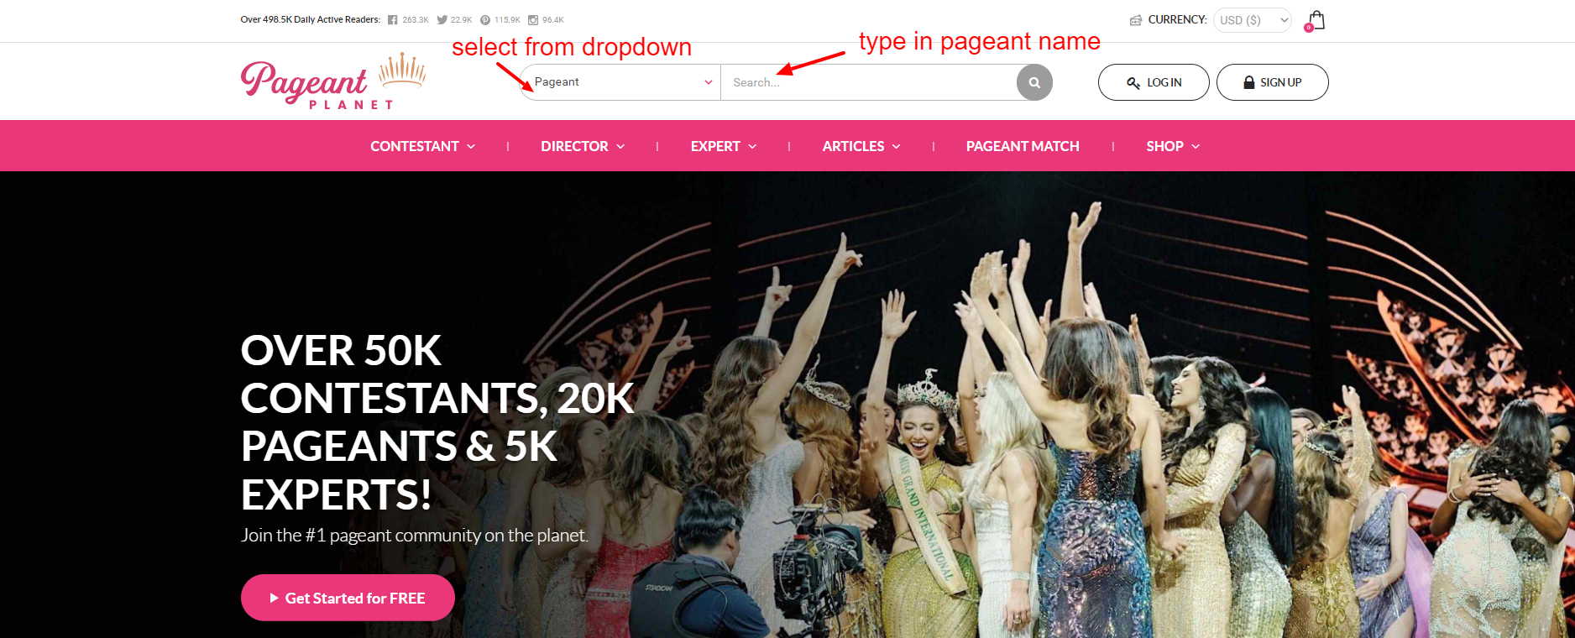
Task: Open the Facebook social icon link
Action: coord(392,20)
